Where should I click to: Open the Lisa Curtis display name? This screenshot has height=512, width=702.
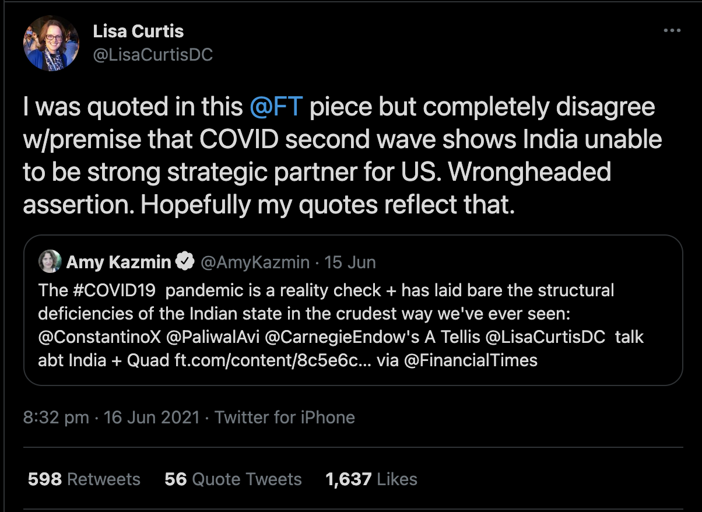(x=138, y=31)
